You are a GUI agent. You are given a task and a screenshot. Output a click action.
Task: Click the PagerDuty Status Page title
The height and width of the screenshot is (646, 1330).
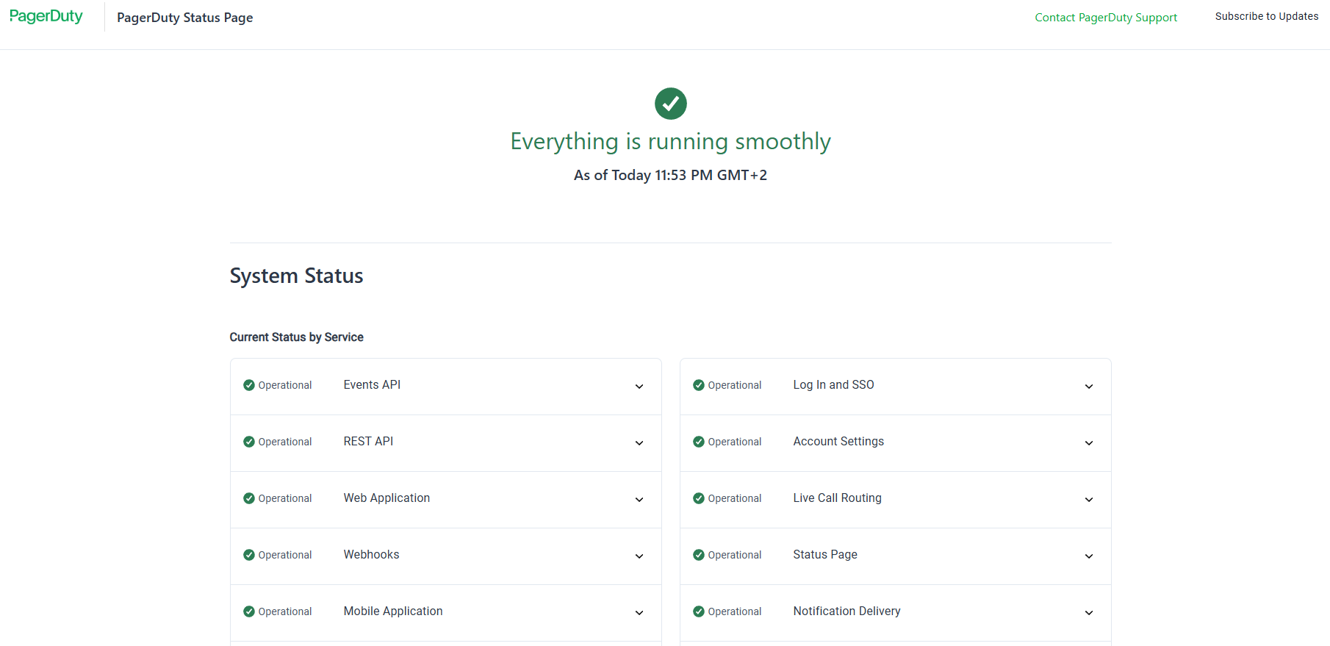184,18
